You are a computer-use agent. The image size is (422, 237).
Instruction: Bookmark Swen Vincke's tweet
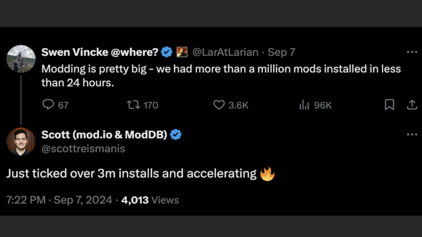click(x=390, y=105)
